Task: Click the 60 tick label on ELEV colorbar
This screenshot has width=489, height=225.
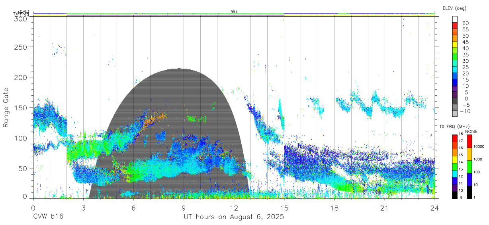Action: (465, 23)
